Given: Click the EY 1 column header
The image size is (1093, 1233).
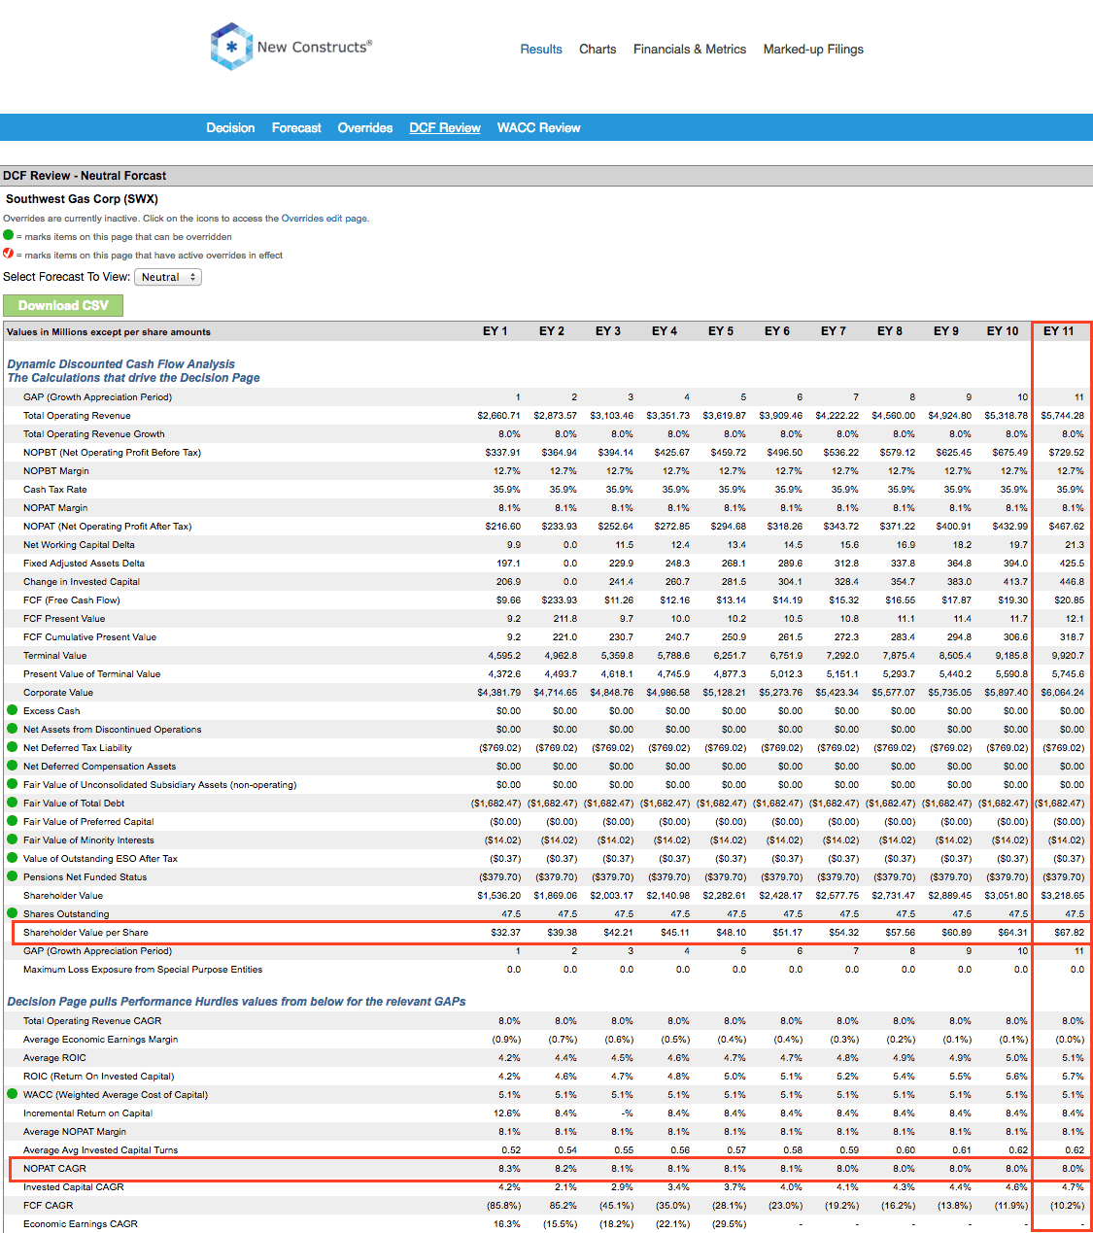Looking at the screenshot, I should (495, 331).
